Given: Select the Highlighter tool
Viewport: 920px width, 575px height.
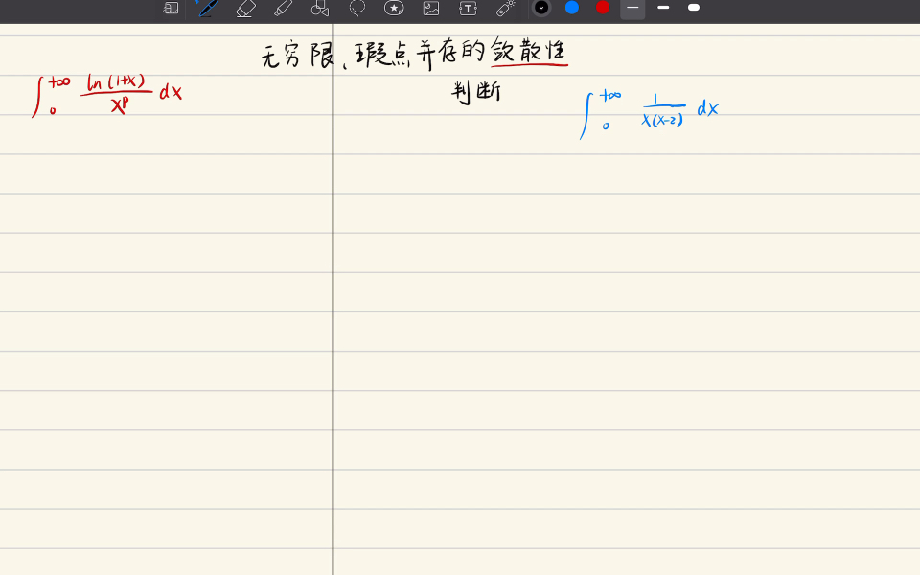Looking at the screenshot, I should [x=282, y=9].
